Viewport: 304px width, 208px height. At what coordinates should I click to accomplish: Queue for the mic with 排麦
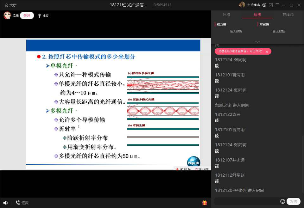pos(43,16)
